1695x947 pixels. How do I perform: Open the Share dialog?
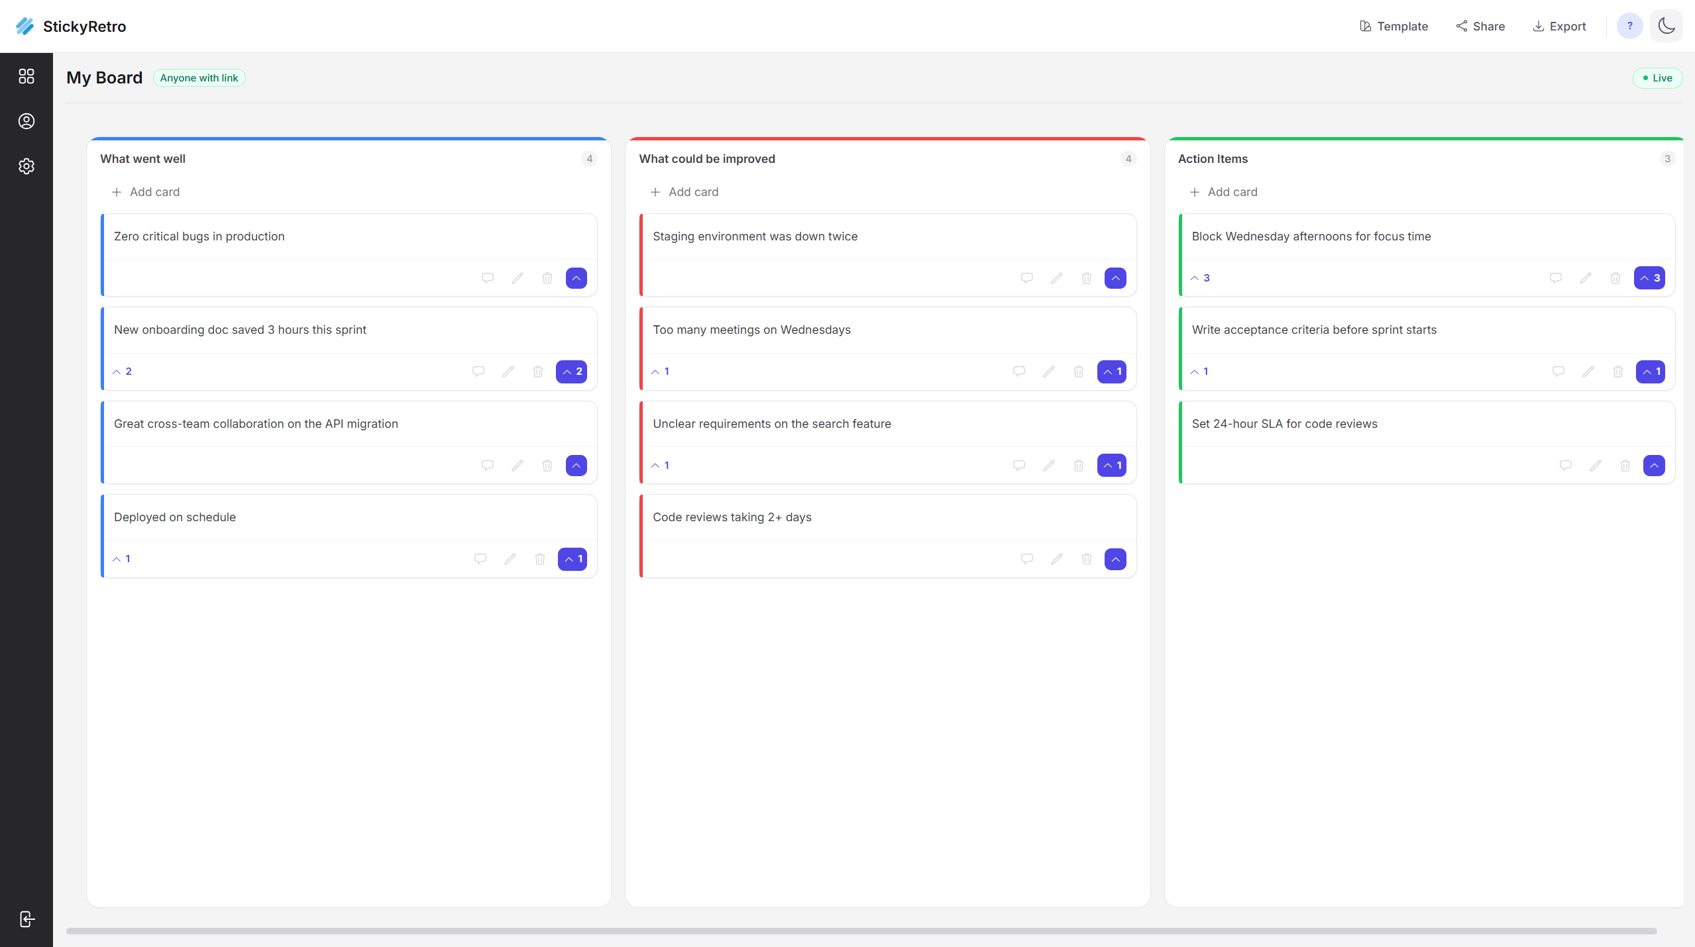tap(1480, 26)
